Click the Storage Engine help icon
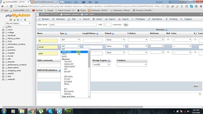This screenshot has height=114, width=203. tap(109, 60)
